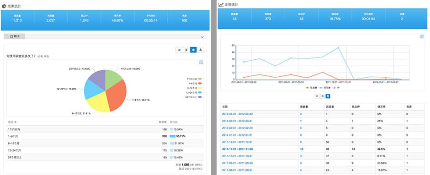Click the 结果统计 pie icon in header
Image resolution: width=430 pixels, height=175 pixels.
click(4, 5)
